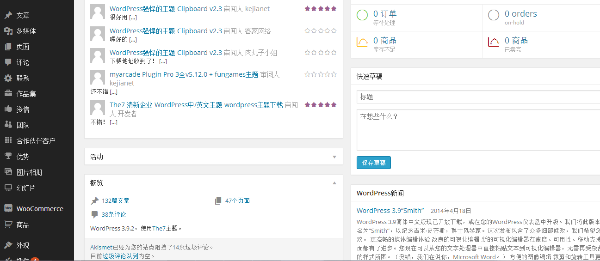Screen dimensions: 600x261
Task: Open 多媒体 media library icon
Action: [8, 31]
